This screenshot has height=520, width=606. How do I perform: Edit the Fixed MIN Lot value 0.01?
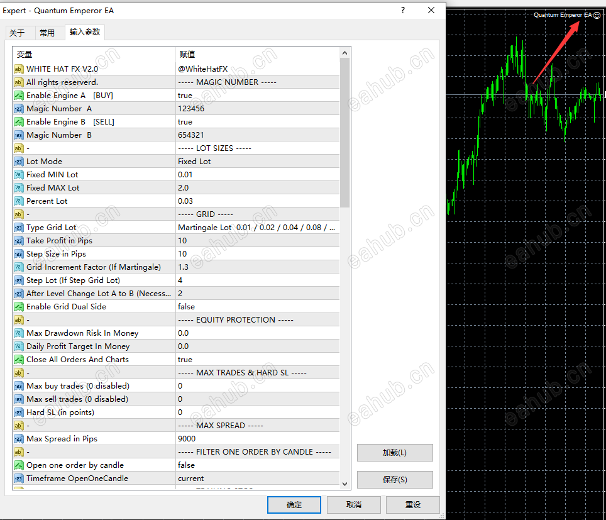[258, 175]
